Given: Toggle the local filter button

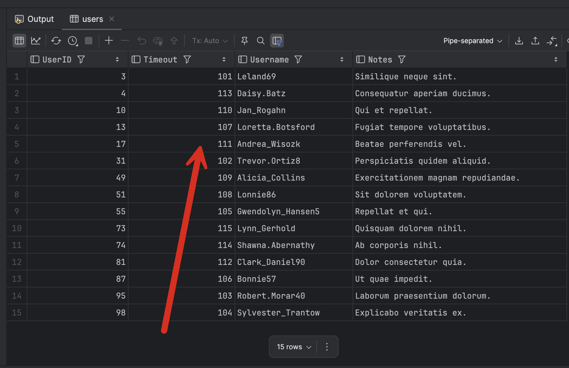Looking at the screenshot, I should 277,41.
